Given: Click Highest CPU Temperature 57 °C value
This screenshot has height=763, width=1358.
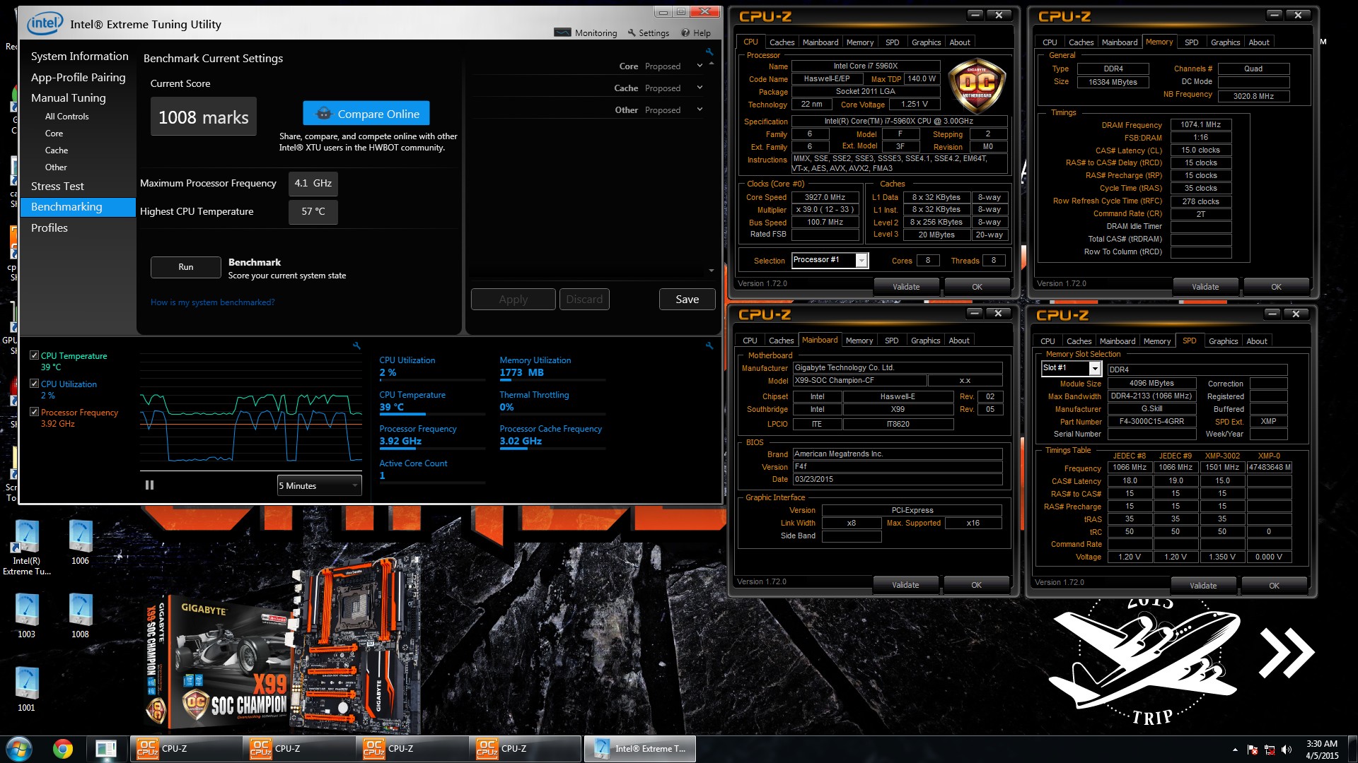Looking at the screenshot, I should click(x=313, y=211).
